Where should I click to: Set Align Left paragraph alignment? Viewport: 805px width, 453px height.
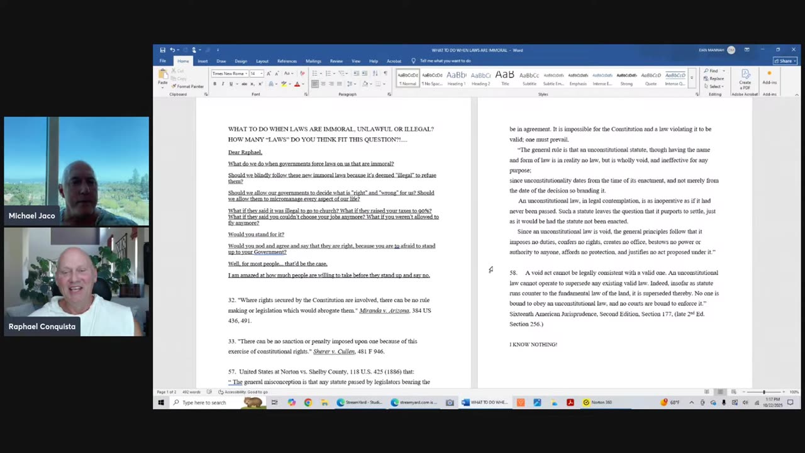pos(315,84)
